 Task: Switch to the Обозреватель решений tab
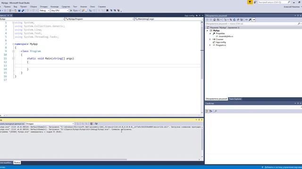[x=216, y=99]
